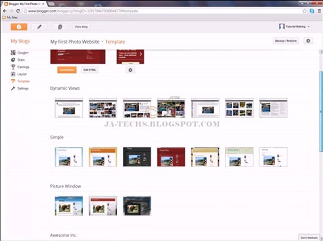Select the blue-sky Picture Window template
The image size is (323, 241).
point(69,206)
